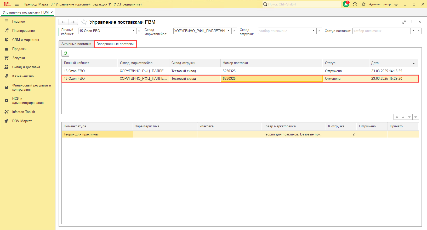The width and height of the screenshot is (427, 230).
Task: Copy link to this form icon
Action: click(x=404, y=22)
